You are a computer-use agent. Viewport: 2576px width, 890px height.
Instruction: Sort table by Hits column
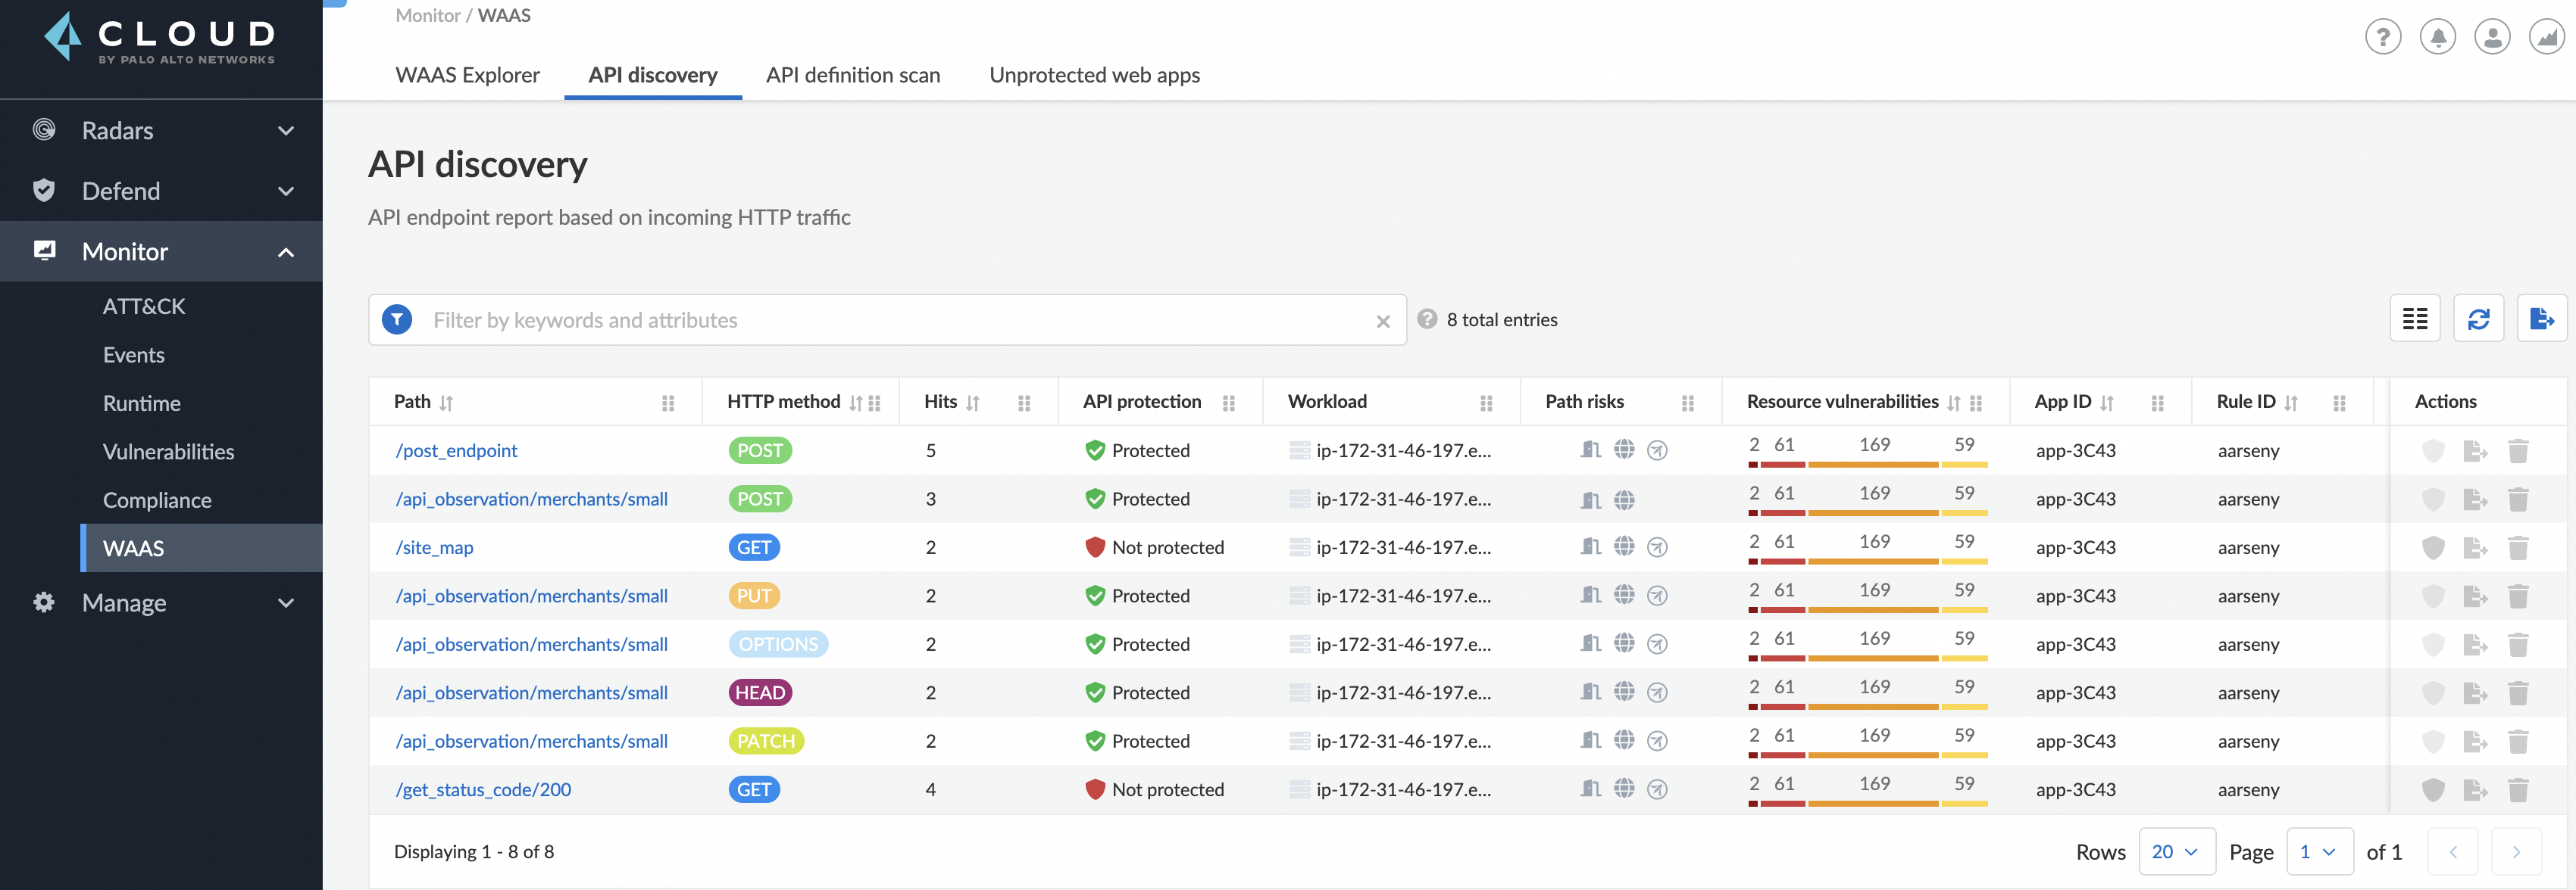point(973,403)
